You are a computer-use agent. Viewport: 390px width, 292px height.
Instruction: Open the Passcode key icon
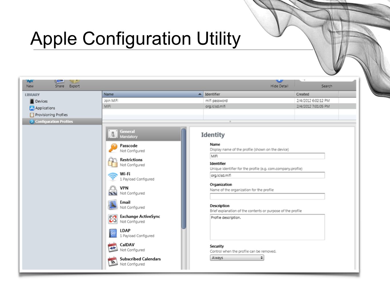tap(113, 148)
